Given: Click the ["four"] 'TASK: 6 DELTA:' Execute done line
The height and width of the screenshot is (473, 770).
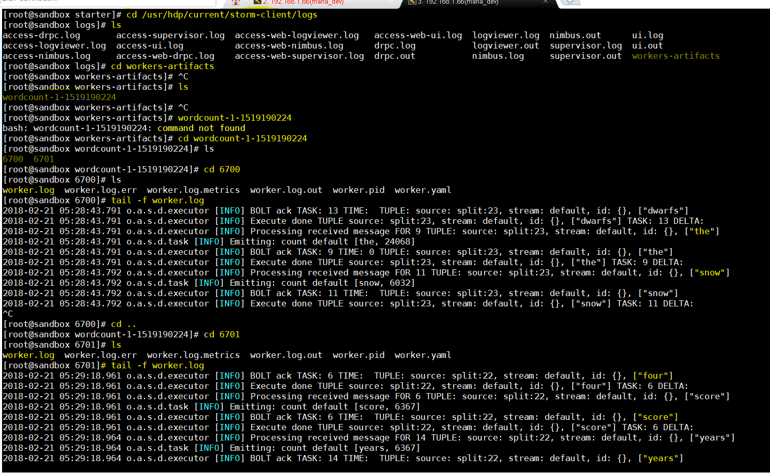Looking at the screenshot, I should (x=346, y=386).
